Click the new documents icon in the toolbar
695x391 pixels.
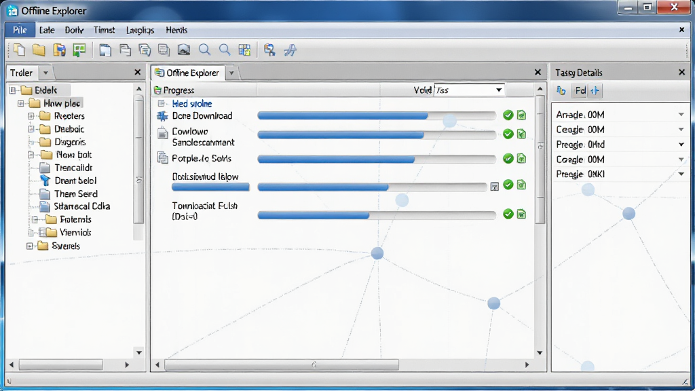(19, 50)
